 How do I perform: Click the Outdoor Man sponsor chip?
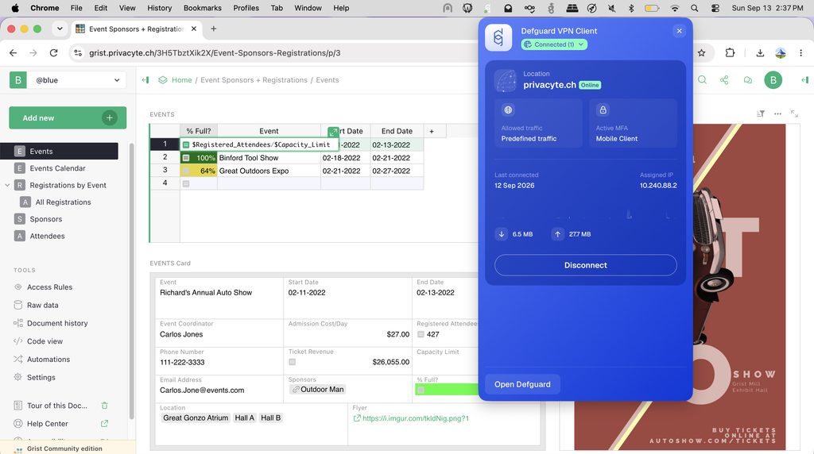pos(317,389)
